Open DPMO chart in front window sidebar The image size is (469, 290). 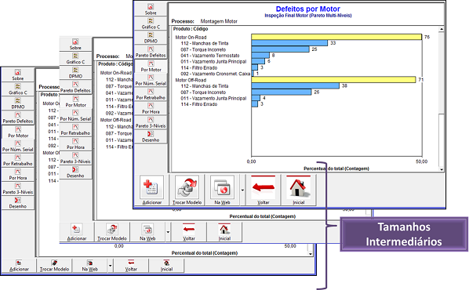(151, 38)
